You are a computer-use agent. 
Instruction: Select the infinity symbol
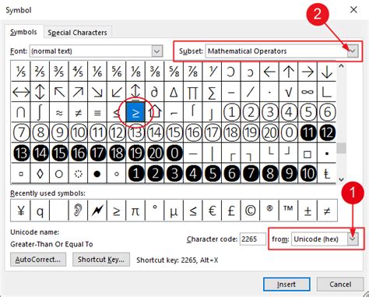pos(307,92)
